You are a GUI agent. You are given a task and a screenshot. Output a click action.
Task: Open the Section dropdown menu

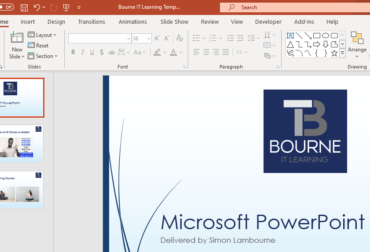click(x=43, y=56)
